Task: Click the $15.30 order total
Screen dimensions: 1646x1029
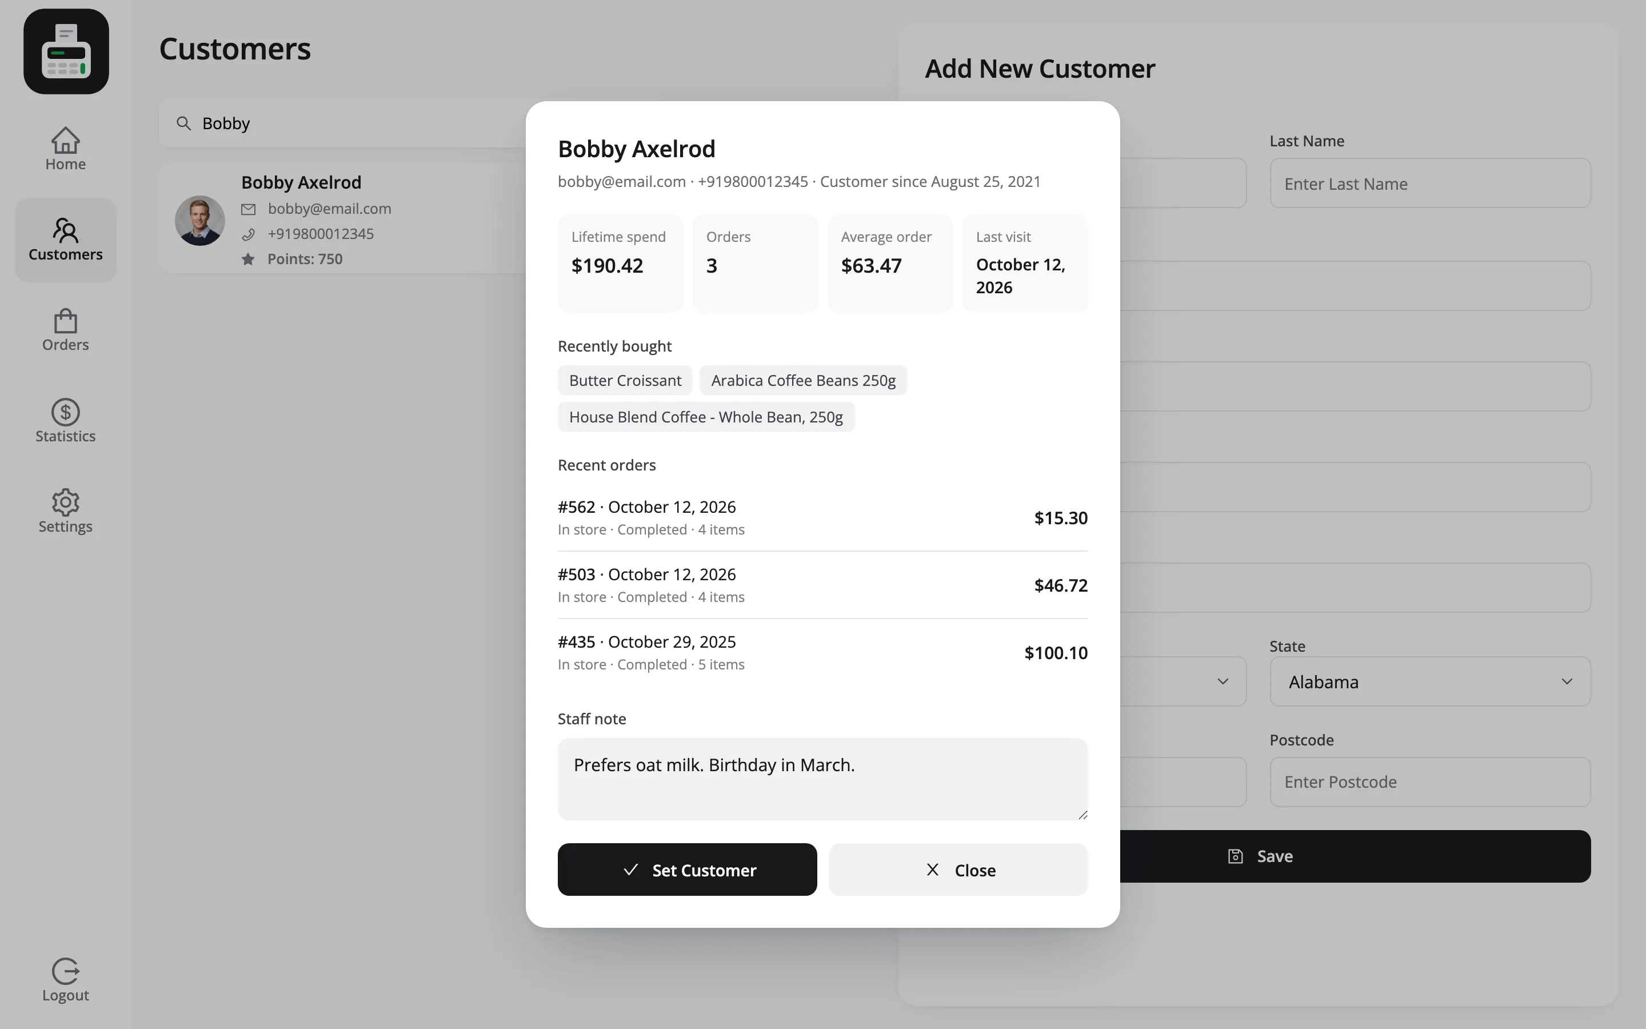Action: click(x=1060, y=518)
